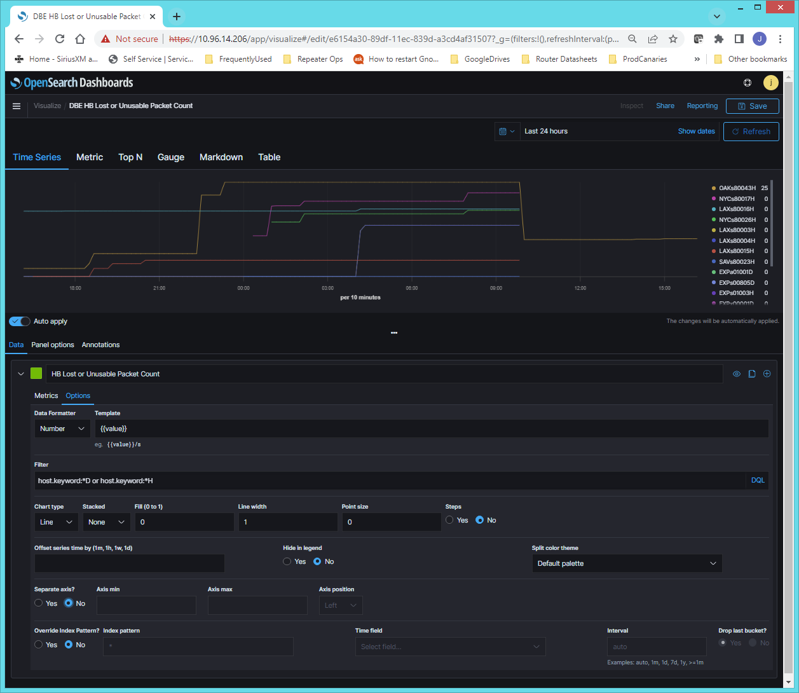799x693 pixels.
Task: Show more bookmarks via the chevron
Action: pos(697,59)
